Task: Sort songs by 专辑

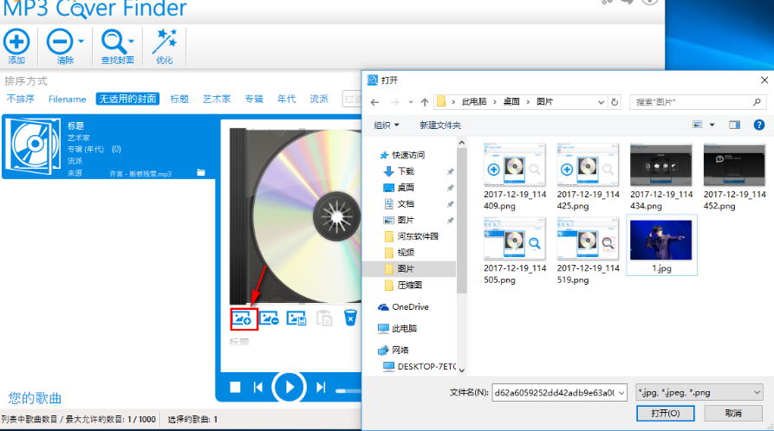Action: click(254, 100)
